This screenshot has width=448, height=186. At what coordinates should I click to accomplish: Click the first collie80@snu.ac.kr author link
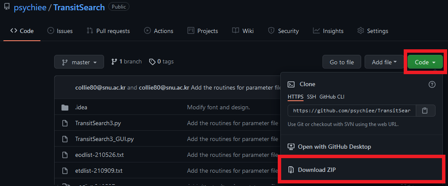[101, 87]
